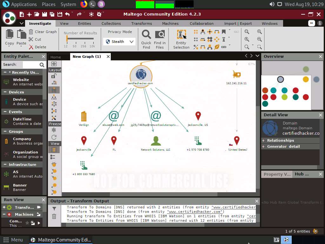The height and width of the screenshot is (244, 325).
Task: Click the Number of Results slider handle
Action: [67, 38]
